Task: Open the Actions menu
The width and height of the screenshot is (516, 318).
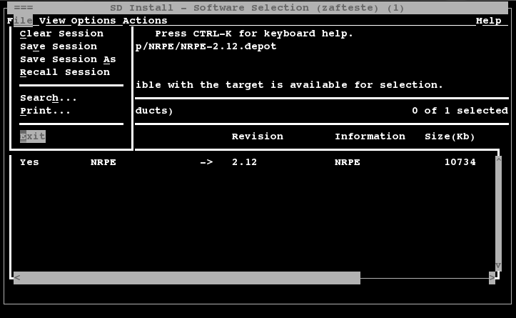Action: (x=145, y=21)
